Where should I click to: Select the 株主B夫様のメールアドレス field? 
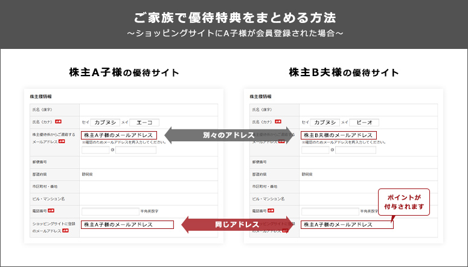point(339,135)
